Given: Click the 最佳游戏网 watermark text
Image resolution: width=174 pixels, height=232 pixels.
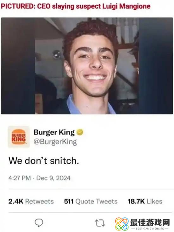Looking at the screenshot, I should [x=150, y=223].
